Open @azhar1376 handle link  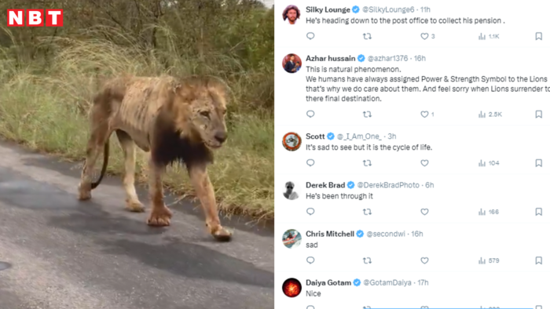[x=387, y=59]
